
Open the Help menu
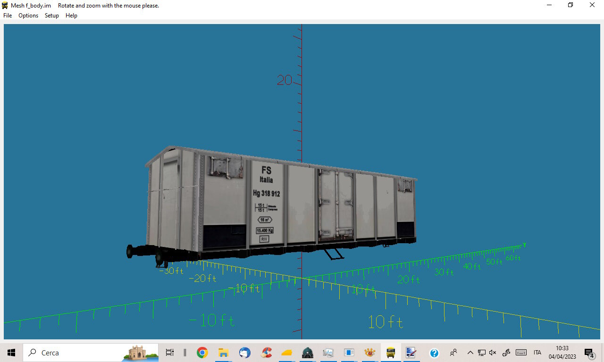coord(71,16)
